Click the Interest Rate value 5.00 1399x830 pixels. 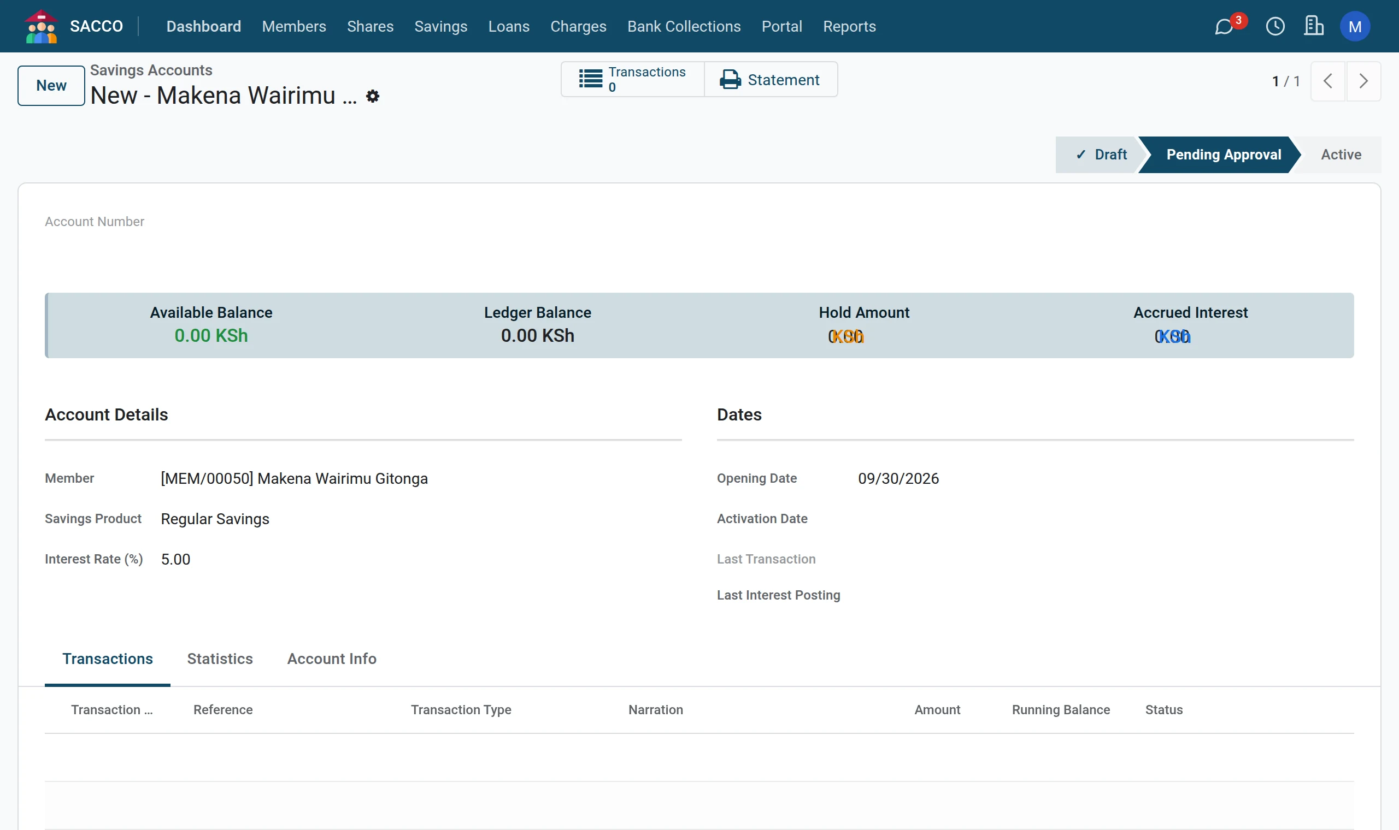coord(175,559)
